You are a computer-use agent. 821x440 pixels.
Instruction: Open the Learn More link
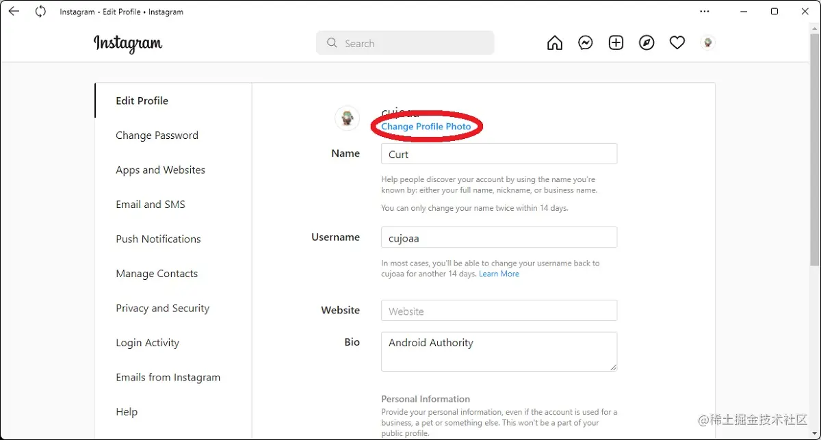tap(499, 274)
